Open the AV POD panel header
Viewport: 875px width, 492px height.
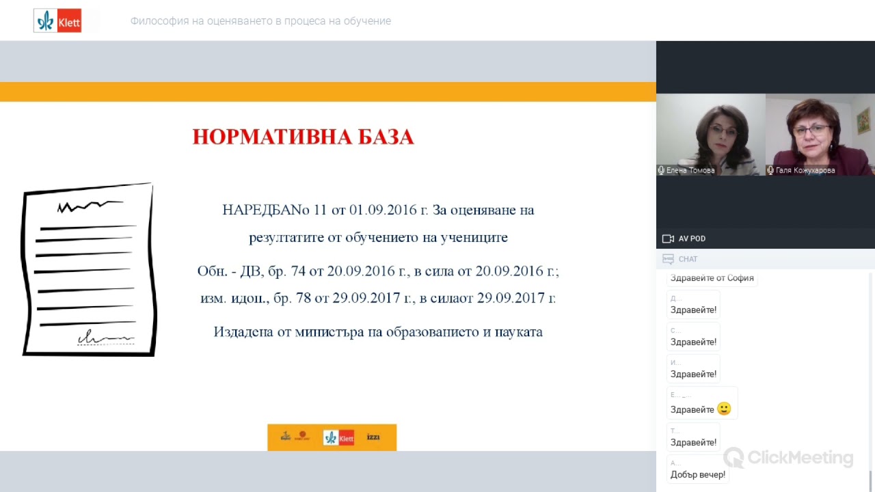click(x=766, y=238)
